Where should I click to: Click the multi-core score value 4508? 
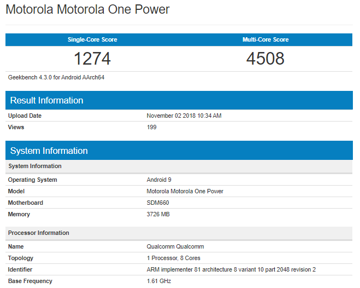[265, 59]
